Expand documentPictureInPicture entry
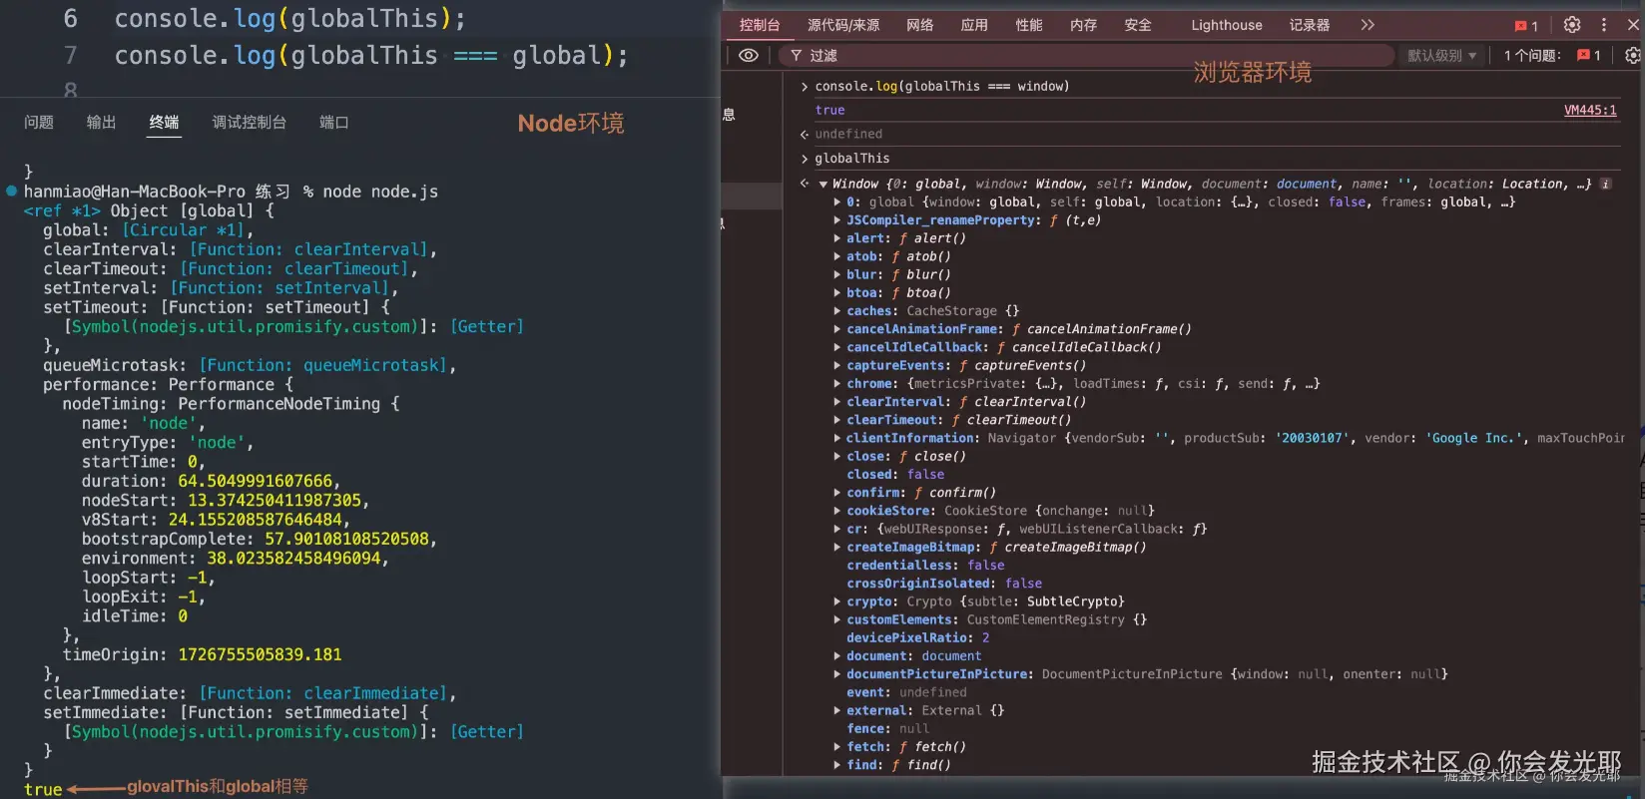1645x799 pixels. point(837,674)
